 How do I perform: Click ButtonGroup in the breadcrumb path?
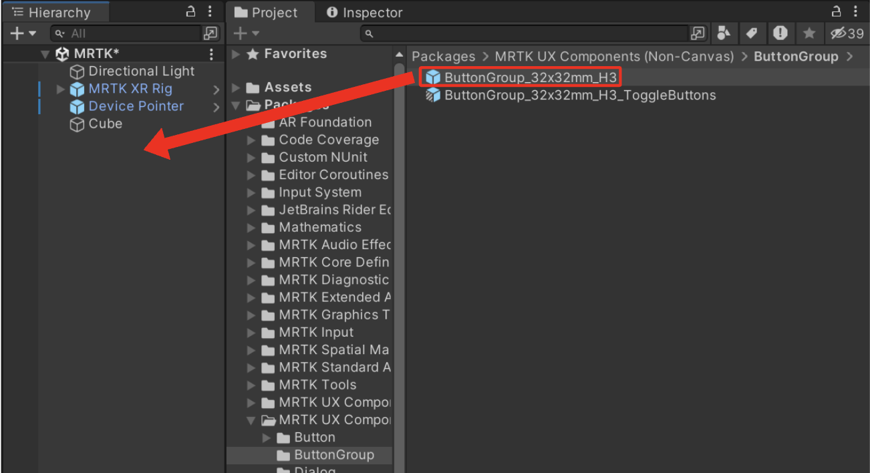tap(796, 57)
